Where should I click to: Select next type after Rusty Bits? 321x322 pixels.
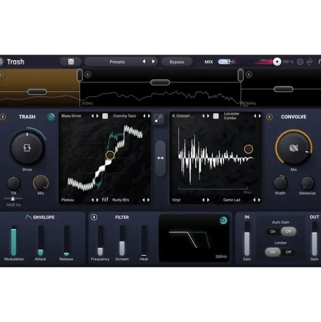click(149, 199)
